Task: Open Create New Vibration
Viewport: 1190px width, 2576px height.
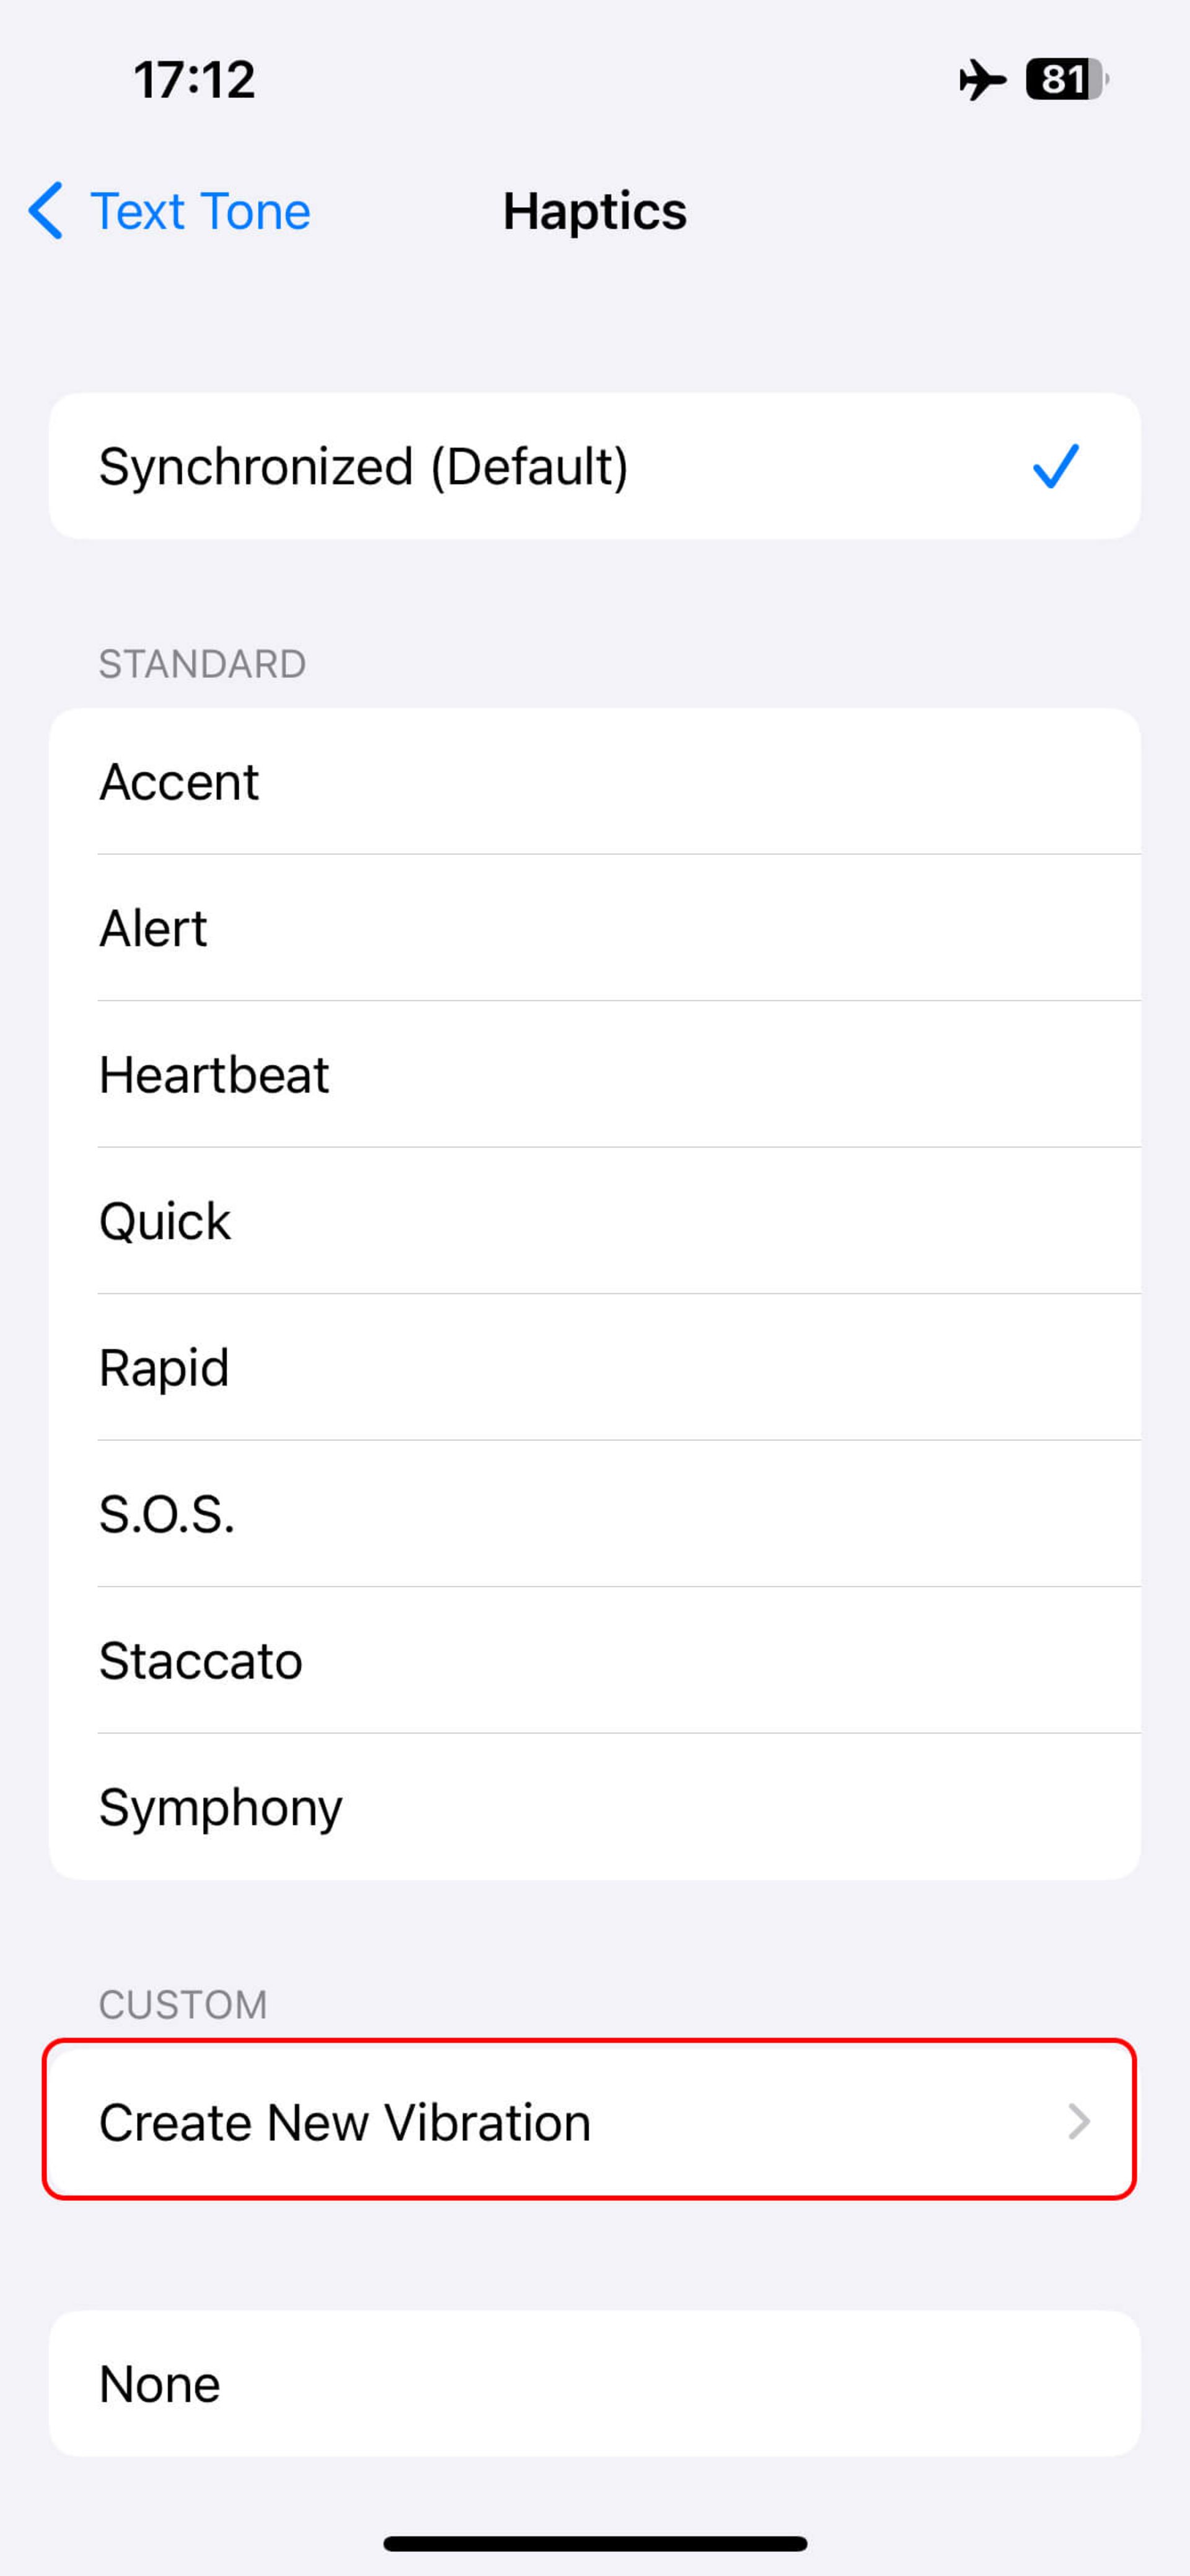Action: [595, 2121]
